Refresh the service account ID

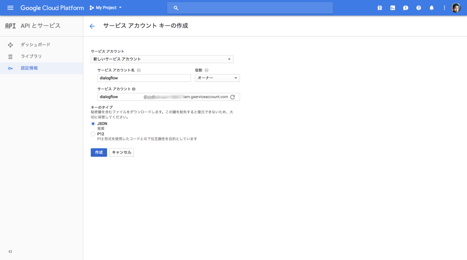tap(233, 97)
